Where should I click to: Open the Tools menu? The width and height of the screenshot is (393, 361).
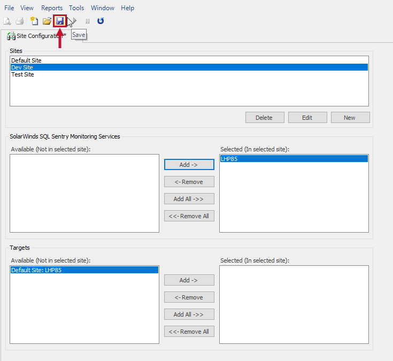click(x=76, y=8)
